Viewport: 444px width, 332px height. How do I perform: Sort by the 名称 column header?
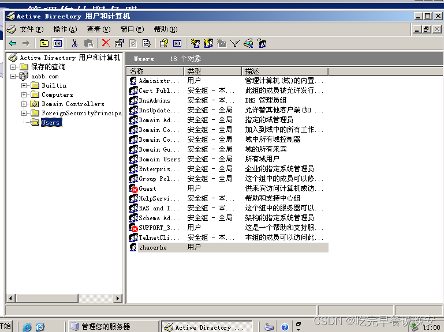point(155,71)
